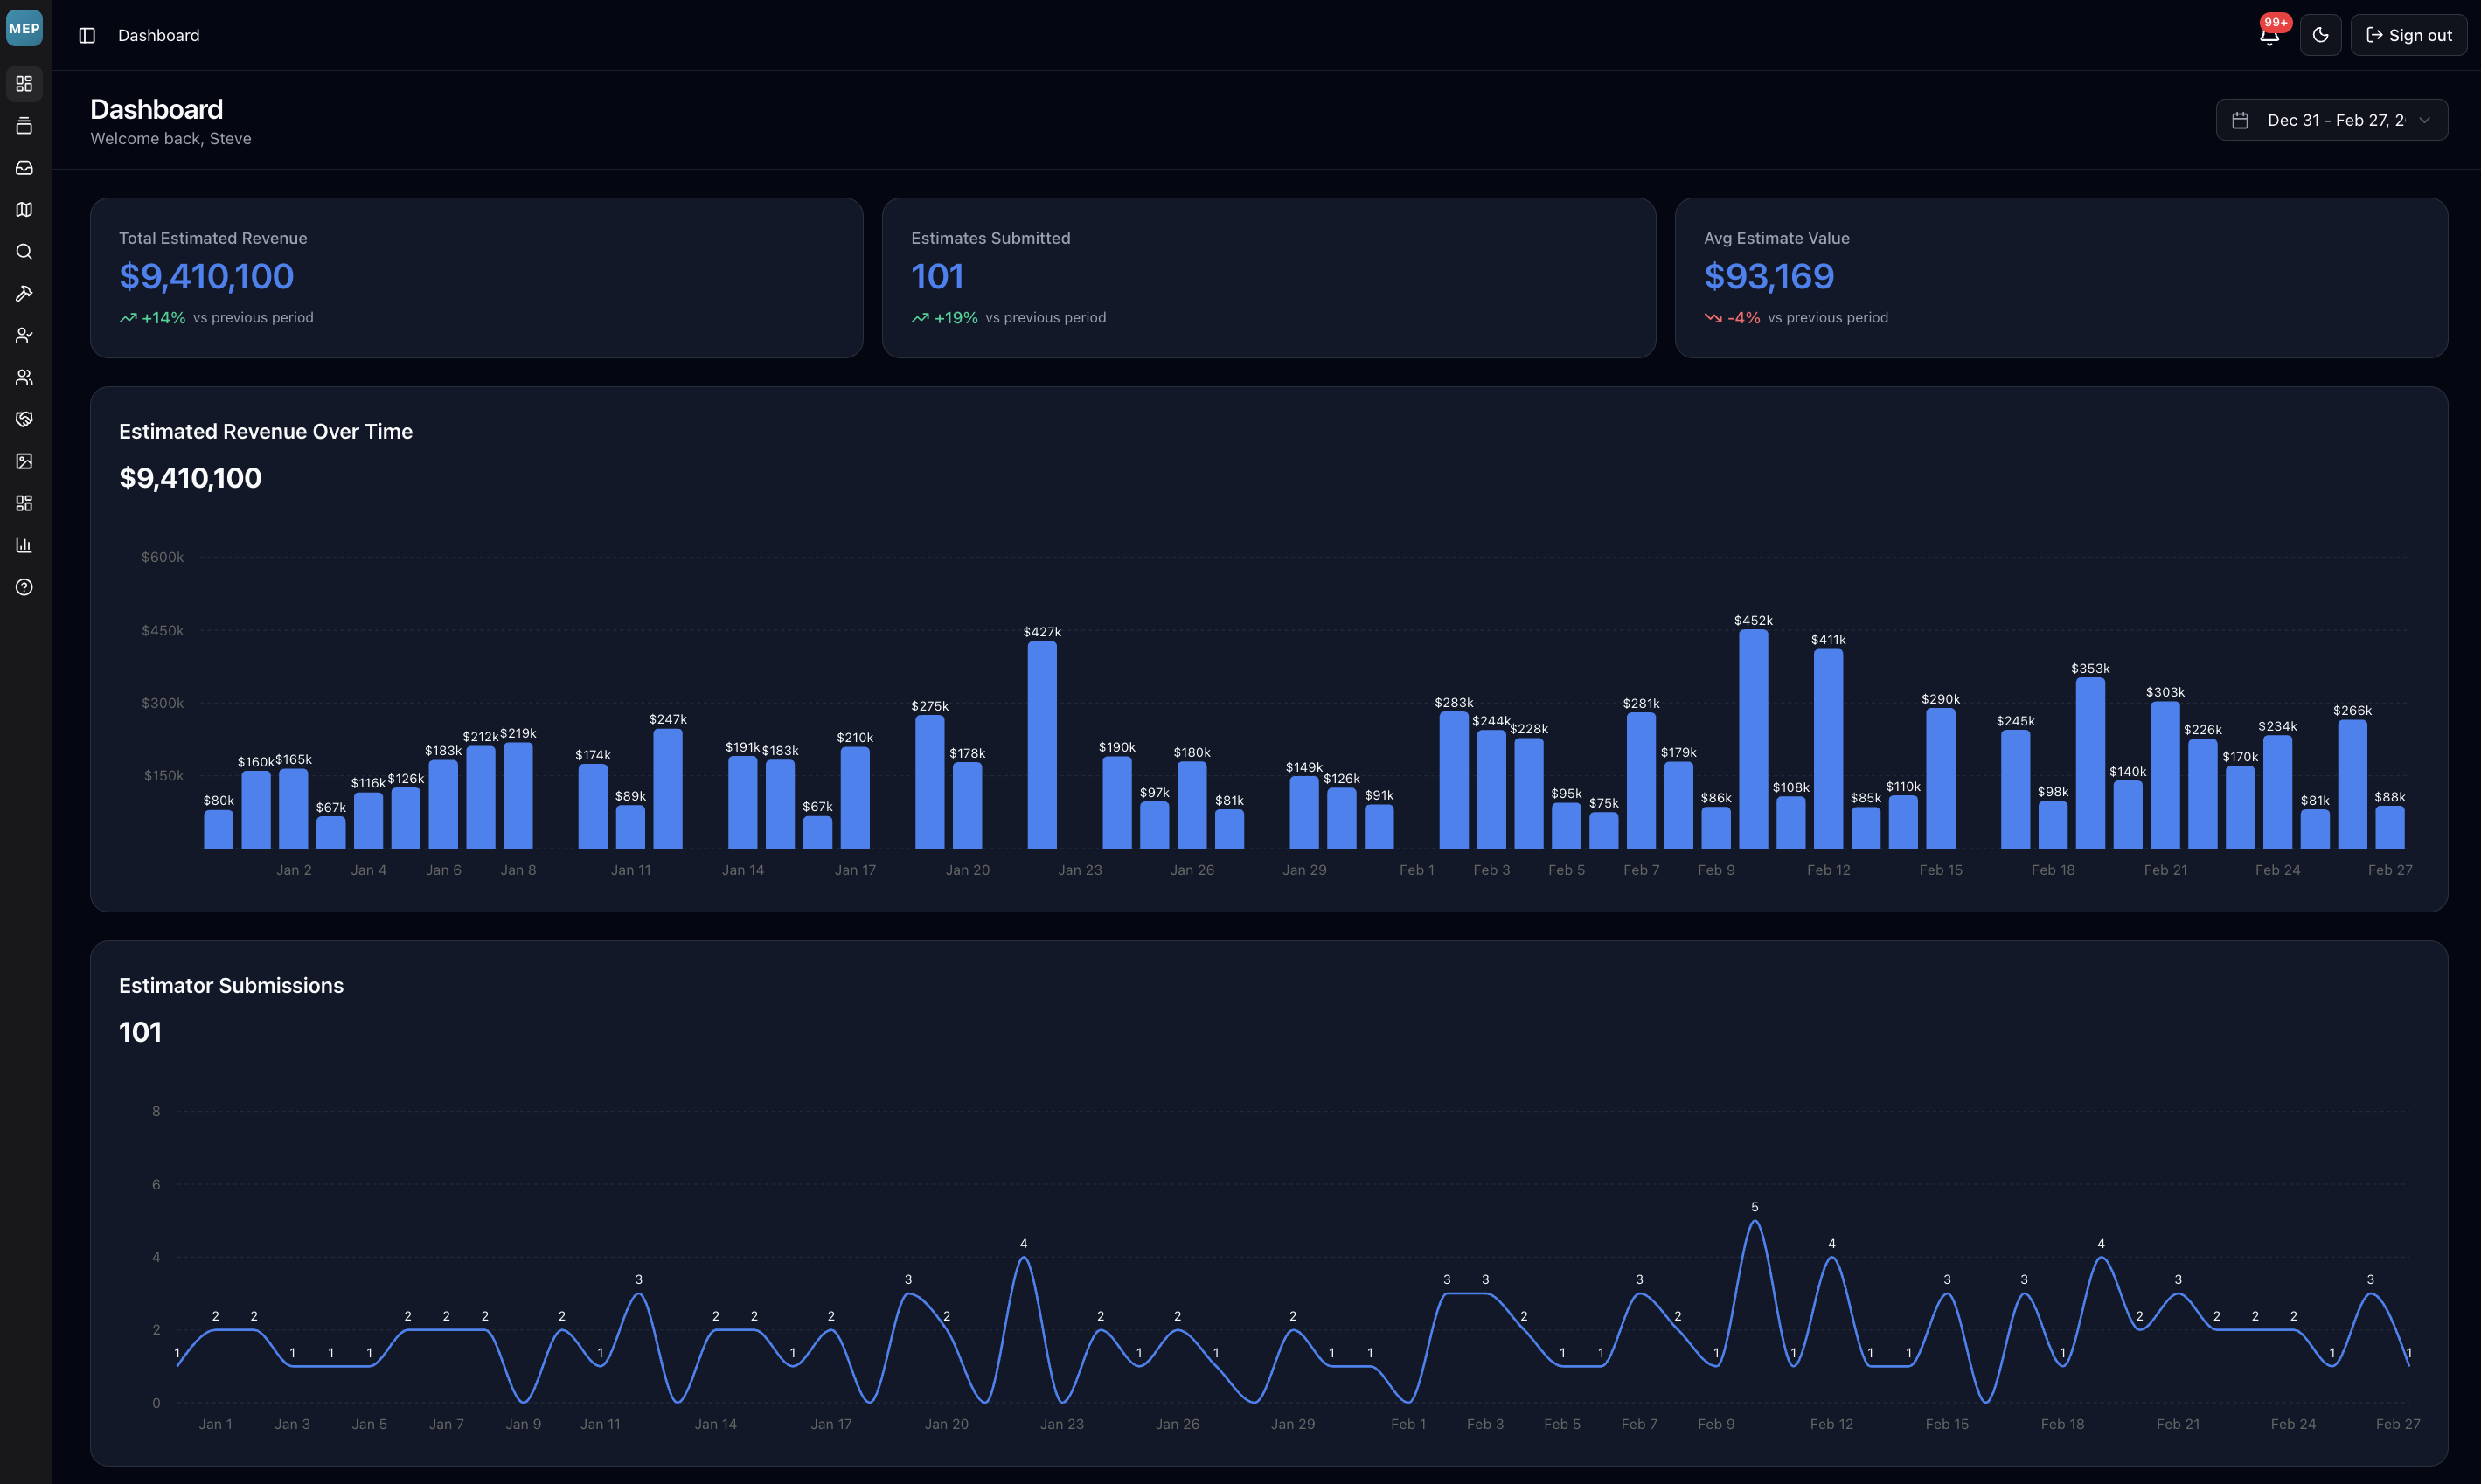
Task: Open the Reports bar chart icon
Action: pos(24,544)
